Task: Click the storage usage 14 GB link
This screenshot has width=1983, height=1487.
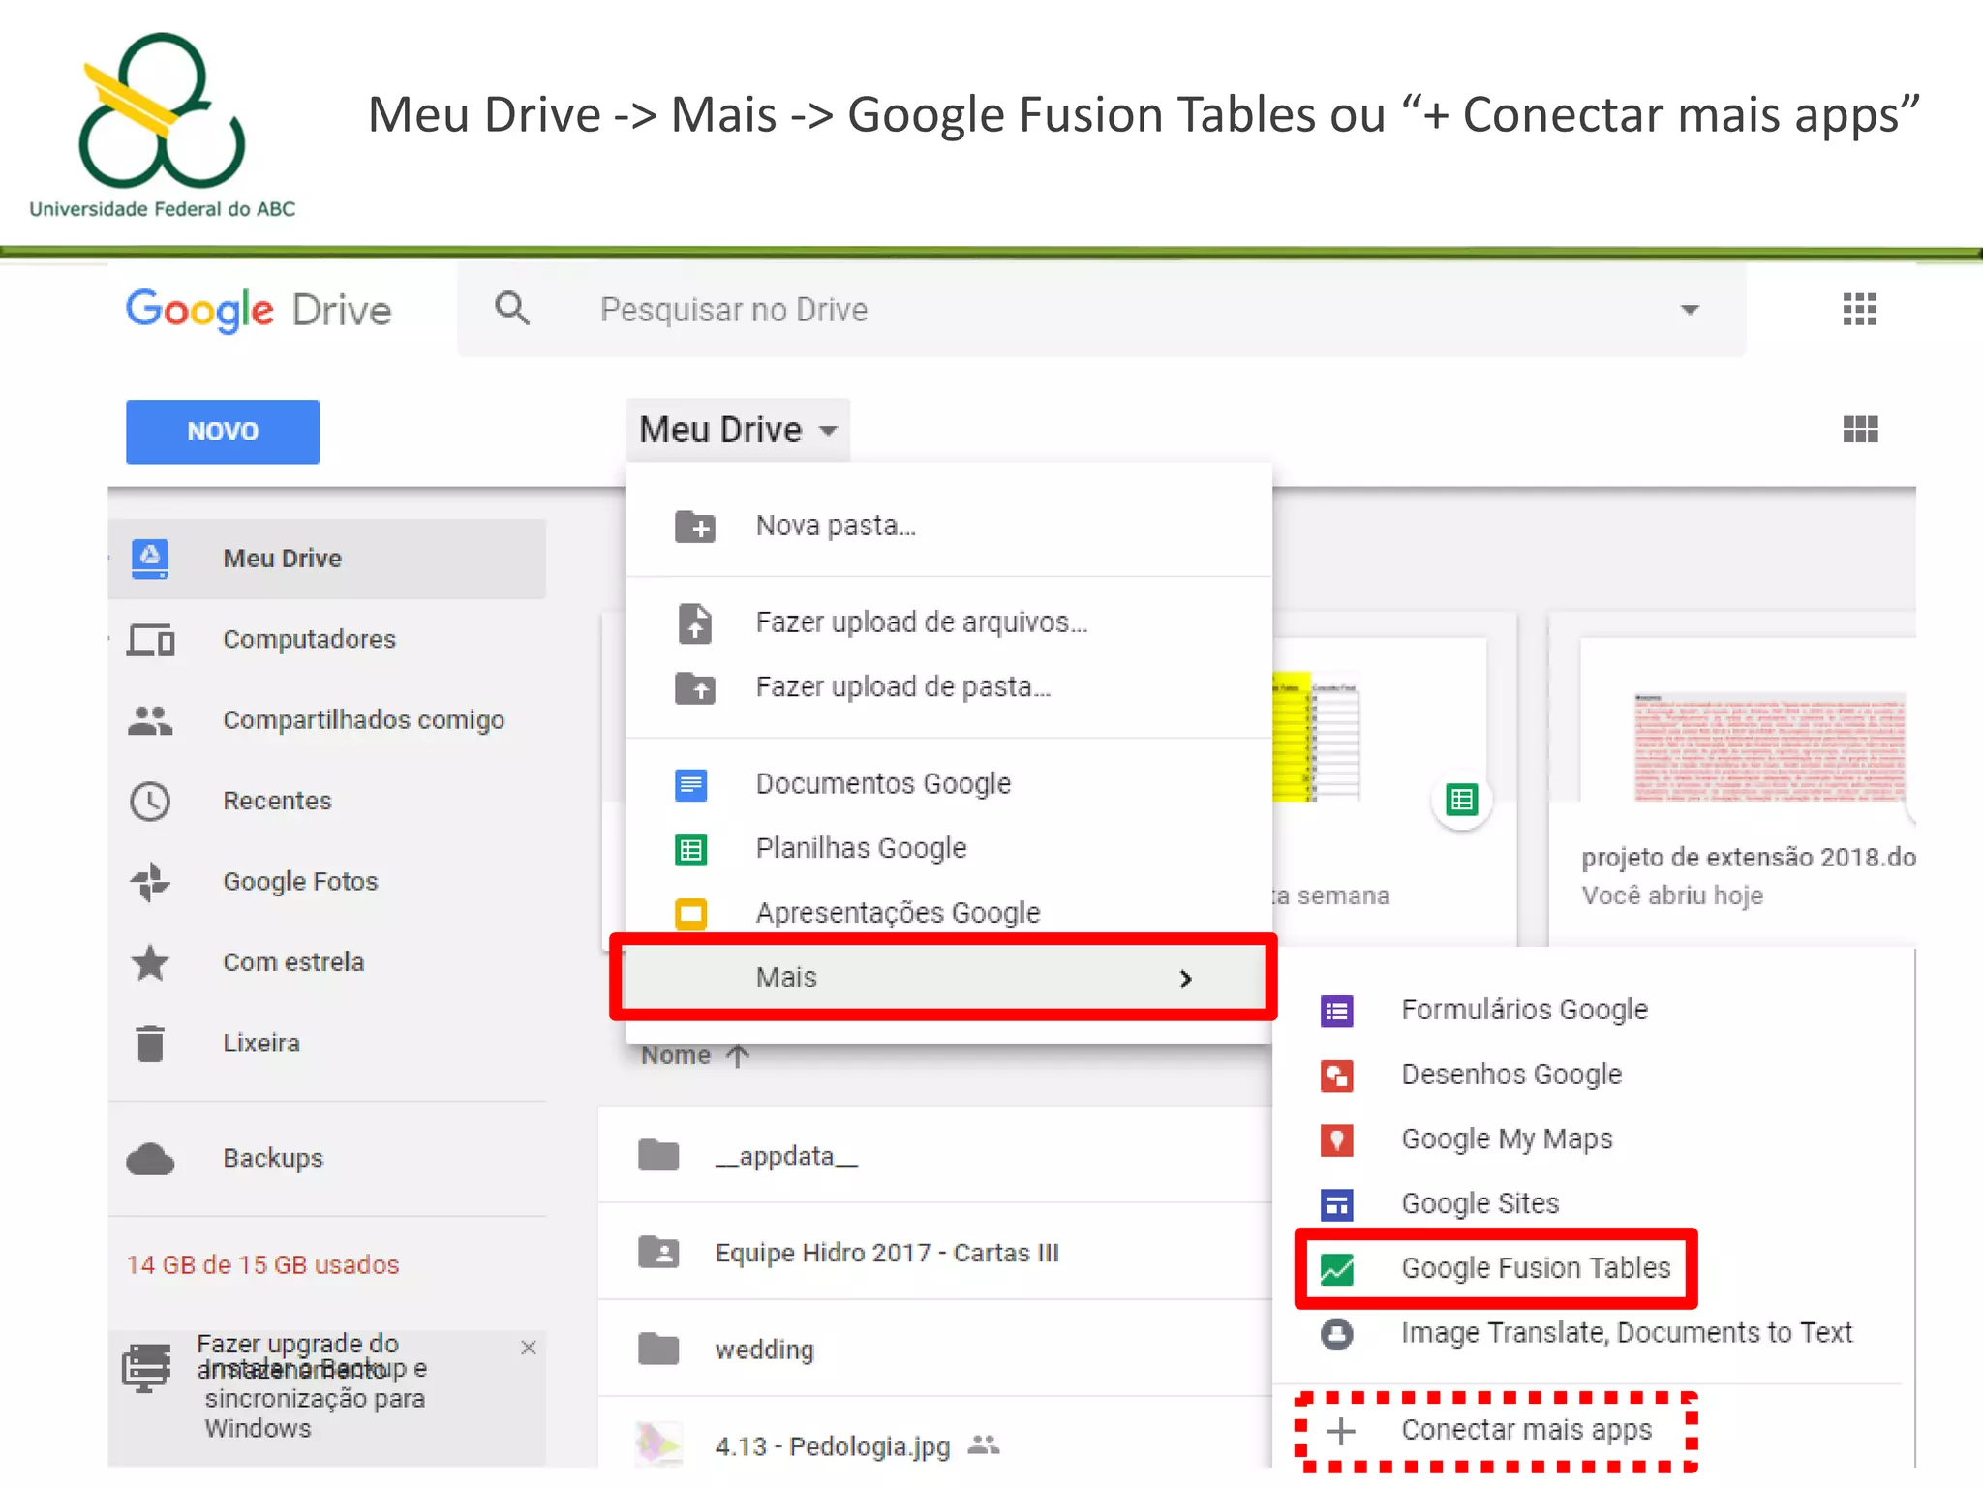Action: point(263,1265)
